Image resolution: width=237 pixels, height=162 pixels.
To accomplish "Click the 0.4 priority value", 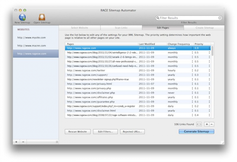I will 196,115.
